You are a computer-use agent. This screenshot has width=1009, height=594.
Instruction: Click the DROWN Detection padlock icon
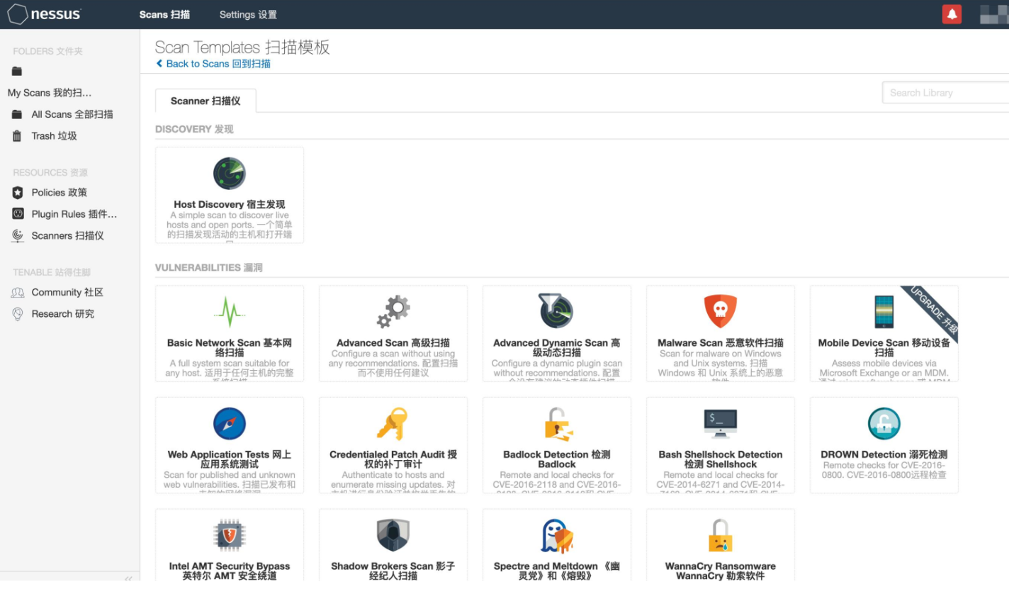pyautogui.click(x=884, y=424)
